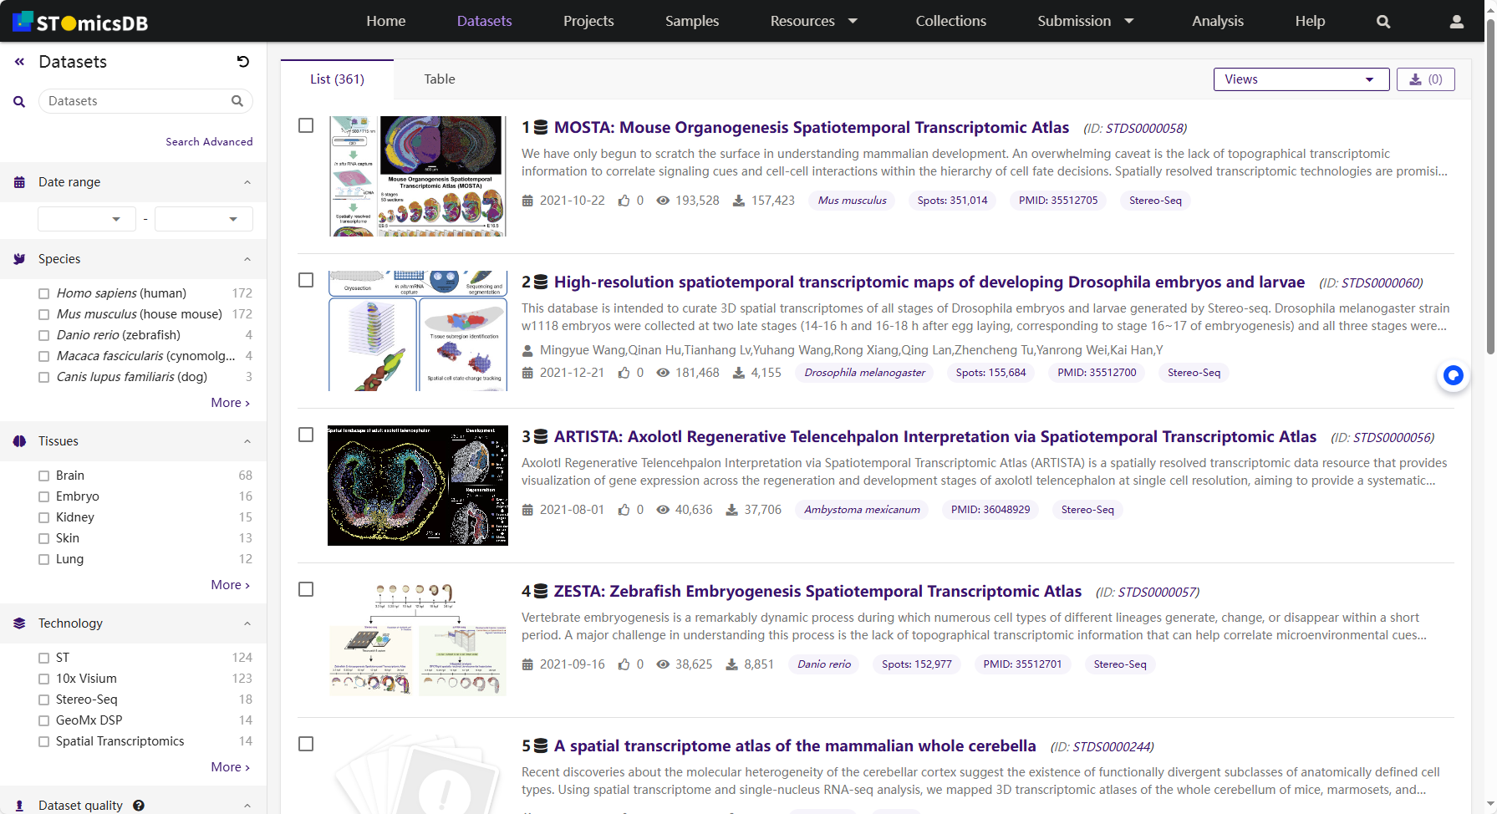Open the Views dropdown
1497x814 pixels.
pos(1301,79)
